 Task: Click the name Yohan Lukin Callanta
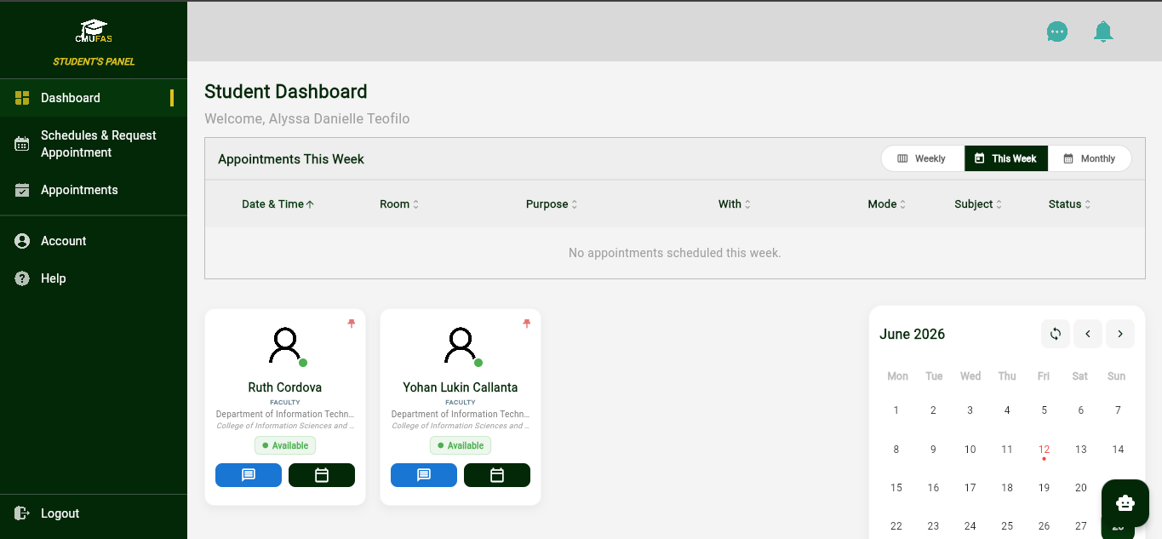tap(461, 387)
